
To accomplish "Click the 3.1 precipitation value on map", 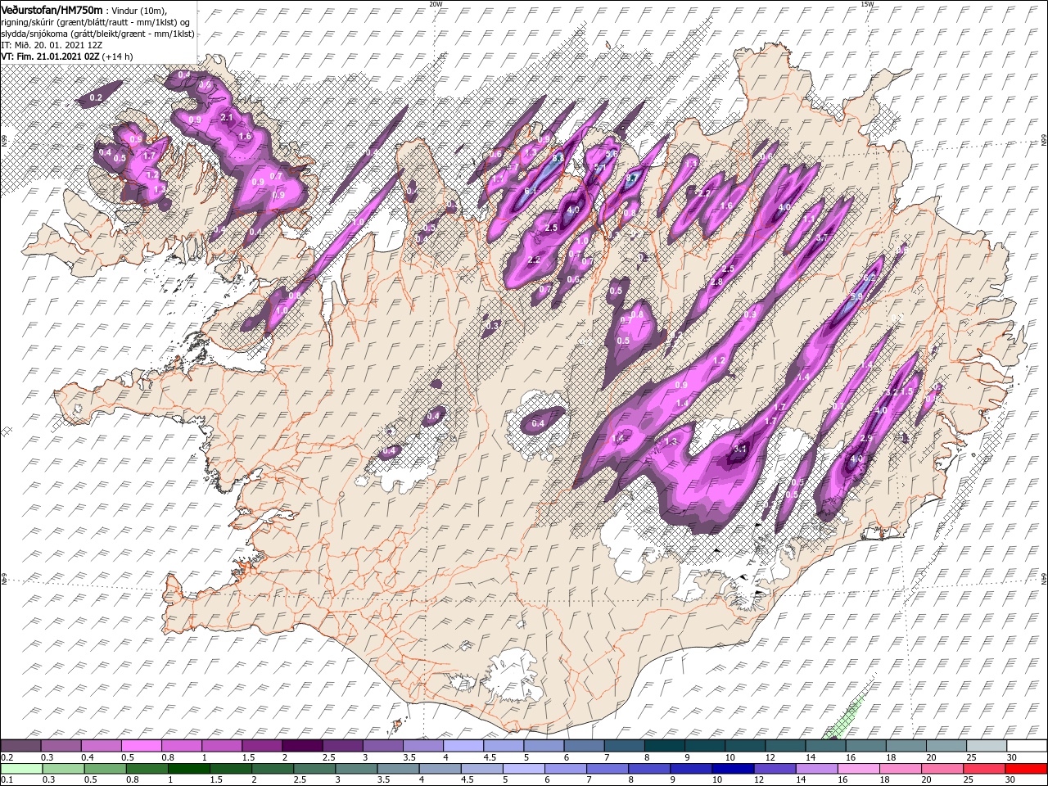I will [x=740, y=449].
